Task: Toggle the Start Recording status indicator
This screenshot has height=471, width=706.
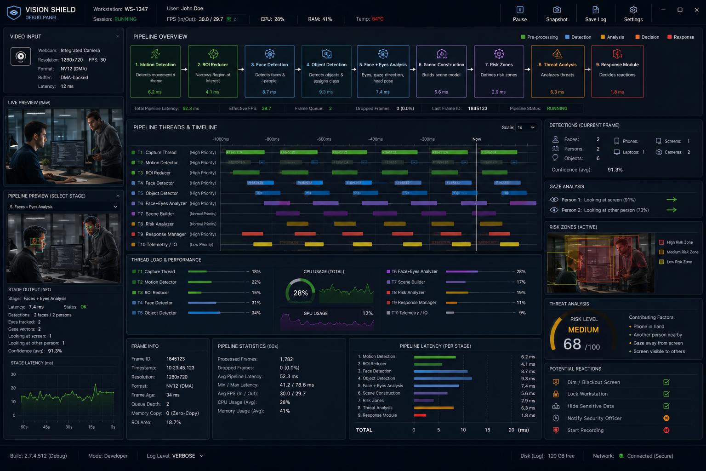Action: click(666, 430)
